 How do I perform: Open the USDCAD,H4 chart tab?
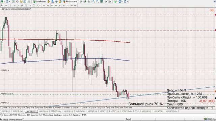[x=92, y=111]
